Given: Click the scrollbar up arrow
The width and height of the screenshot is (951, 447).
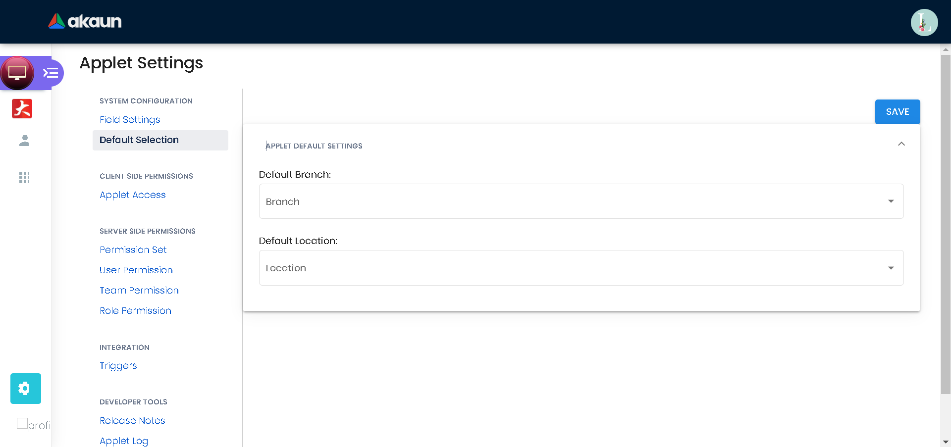Looking at the screenshot, I should pos(946,50).
